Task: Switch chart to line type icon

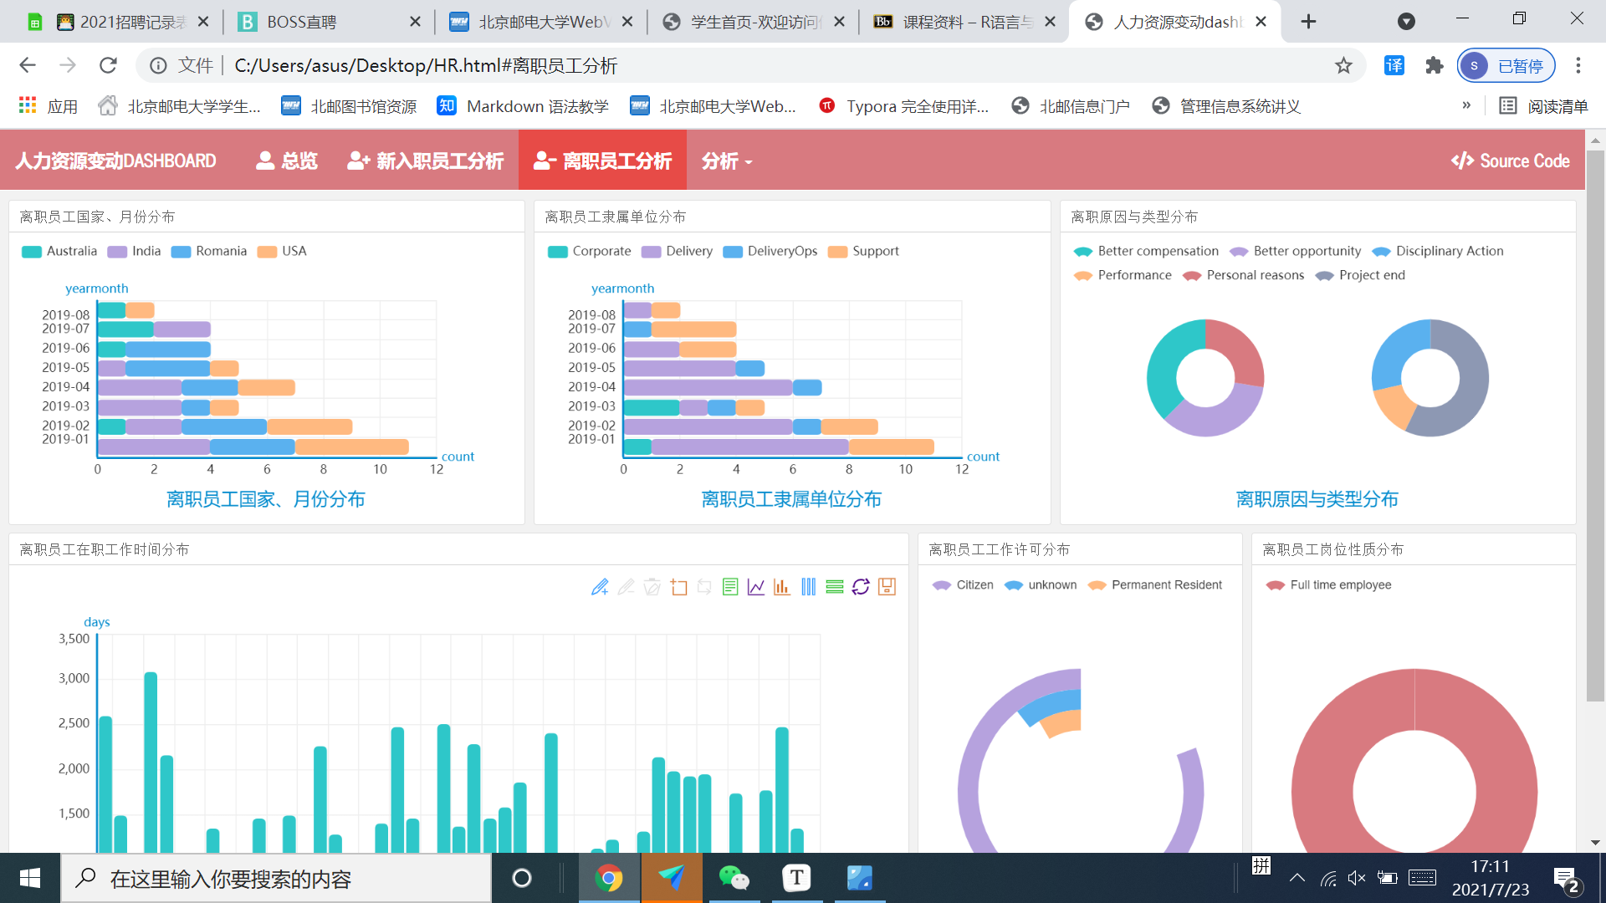Action: tap(756, 587)
